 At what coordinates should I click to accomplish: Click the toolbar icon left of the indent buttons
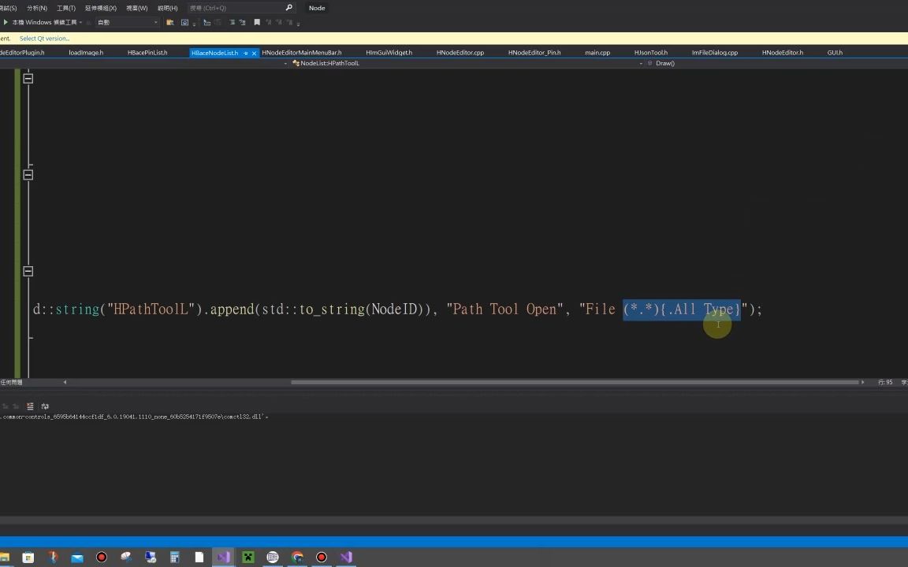[x=207, y=23]
